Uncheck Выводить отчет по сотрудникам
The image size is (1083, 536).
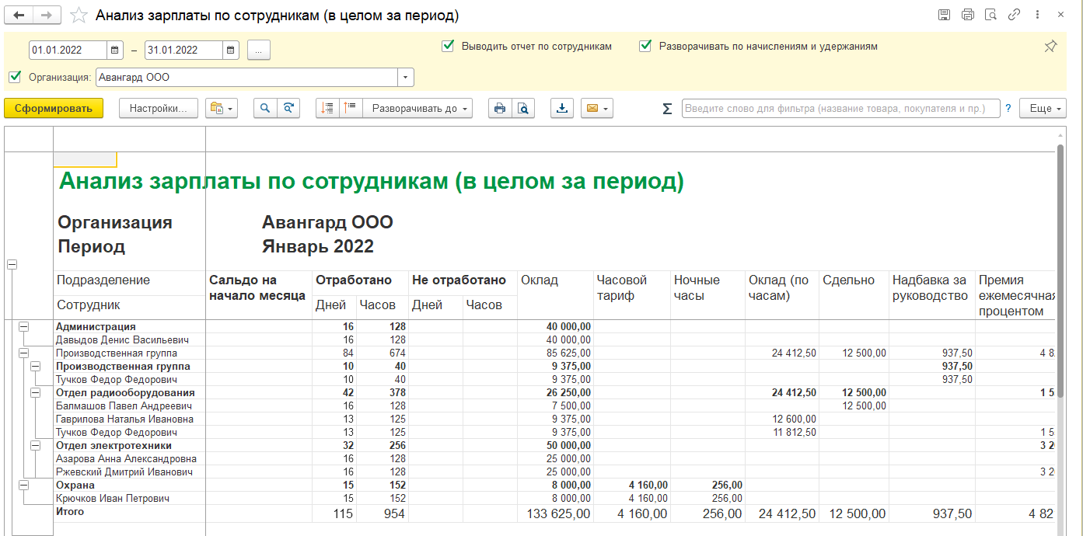448,46
